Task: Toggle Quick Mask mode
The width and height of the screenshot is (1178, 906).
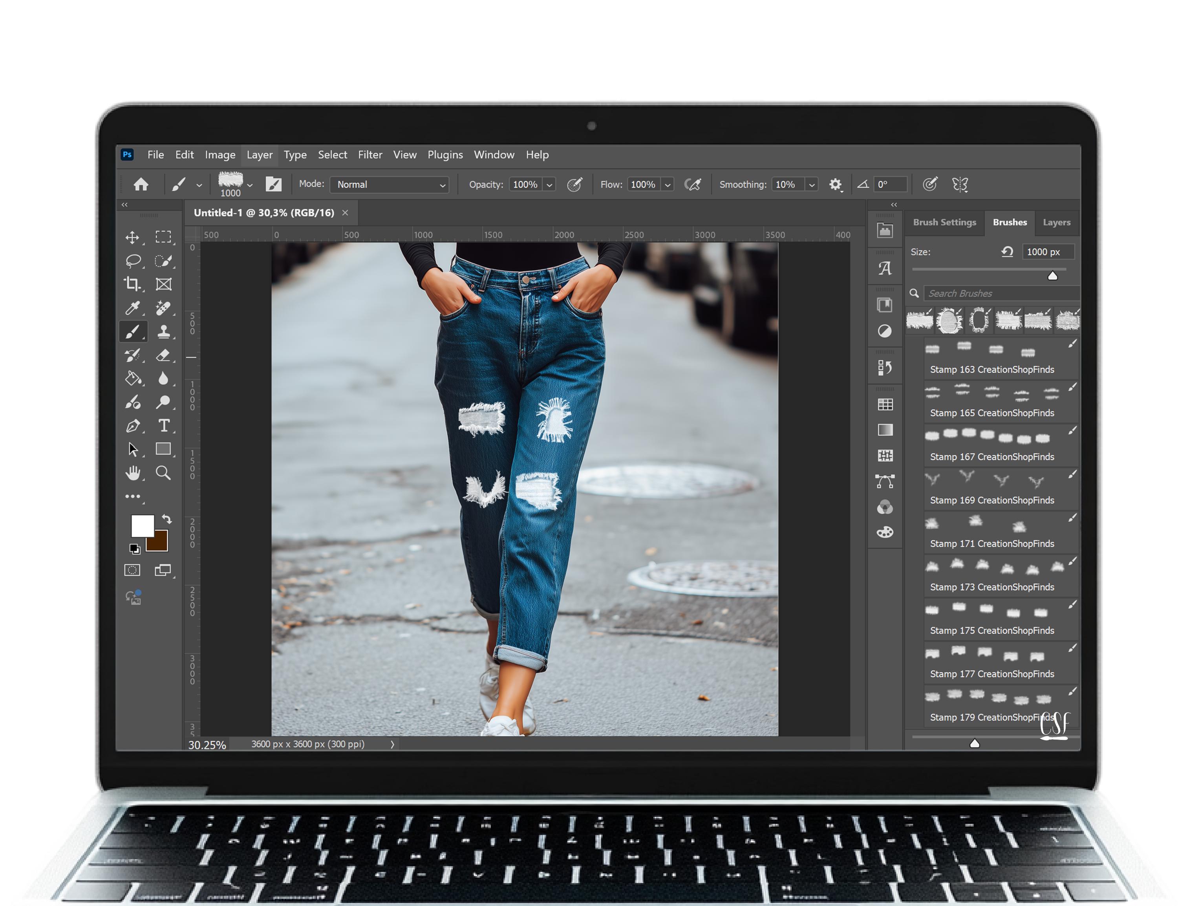Action: pyautogui.click(x=132, y=570)
